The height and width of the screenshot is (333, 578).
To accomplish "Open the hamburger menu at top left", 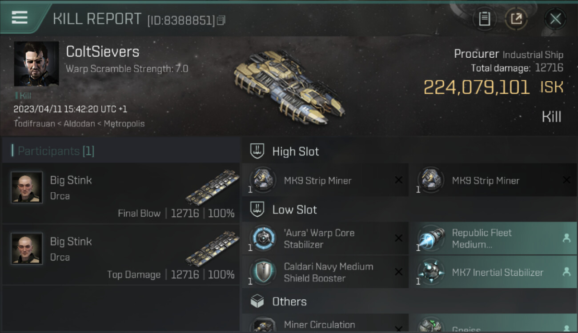I will pos(20,17).
